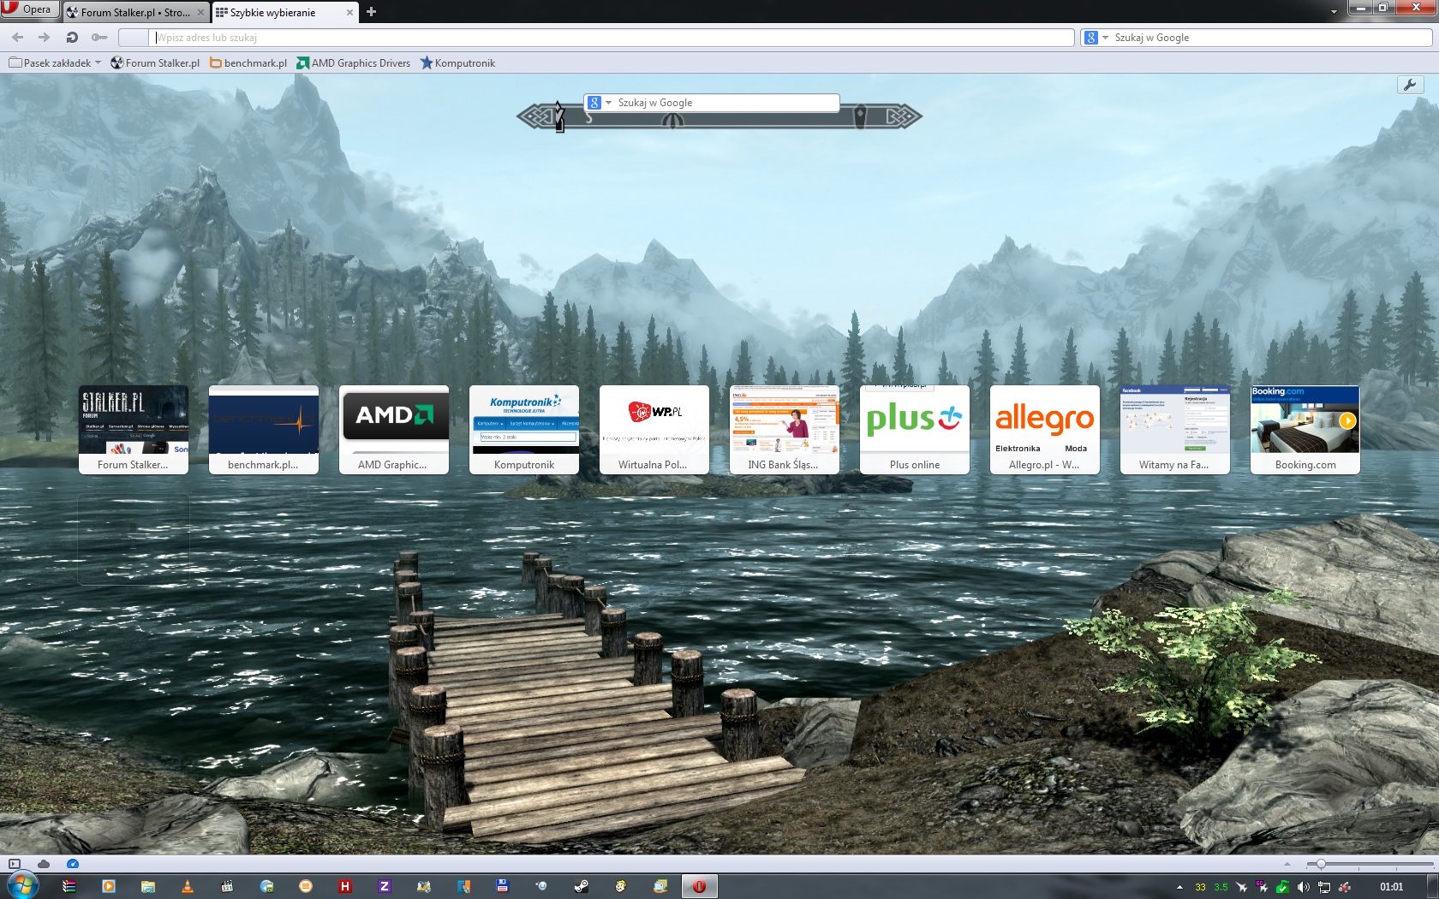
Task: Launch Steam from the taskbar
Action: [582, 886]
